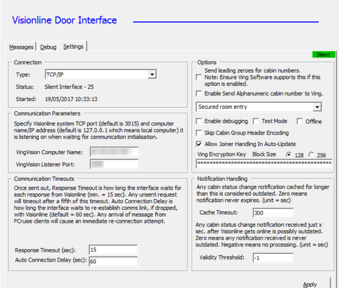
Task: Enable Send leading zeroes for cabin numbers
Action: pos(199,77)
